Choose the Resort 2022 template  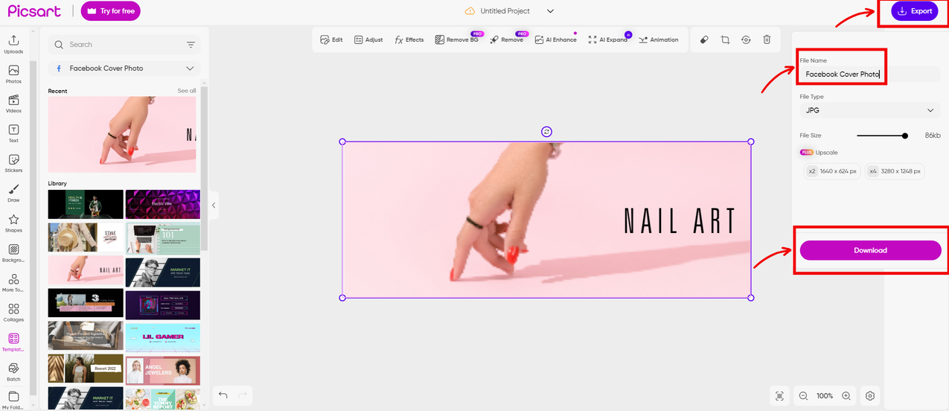click(86, 369)
